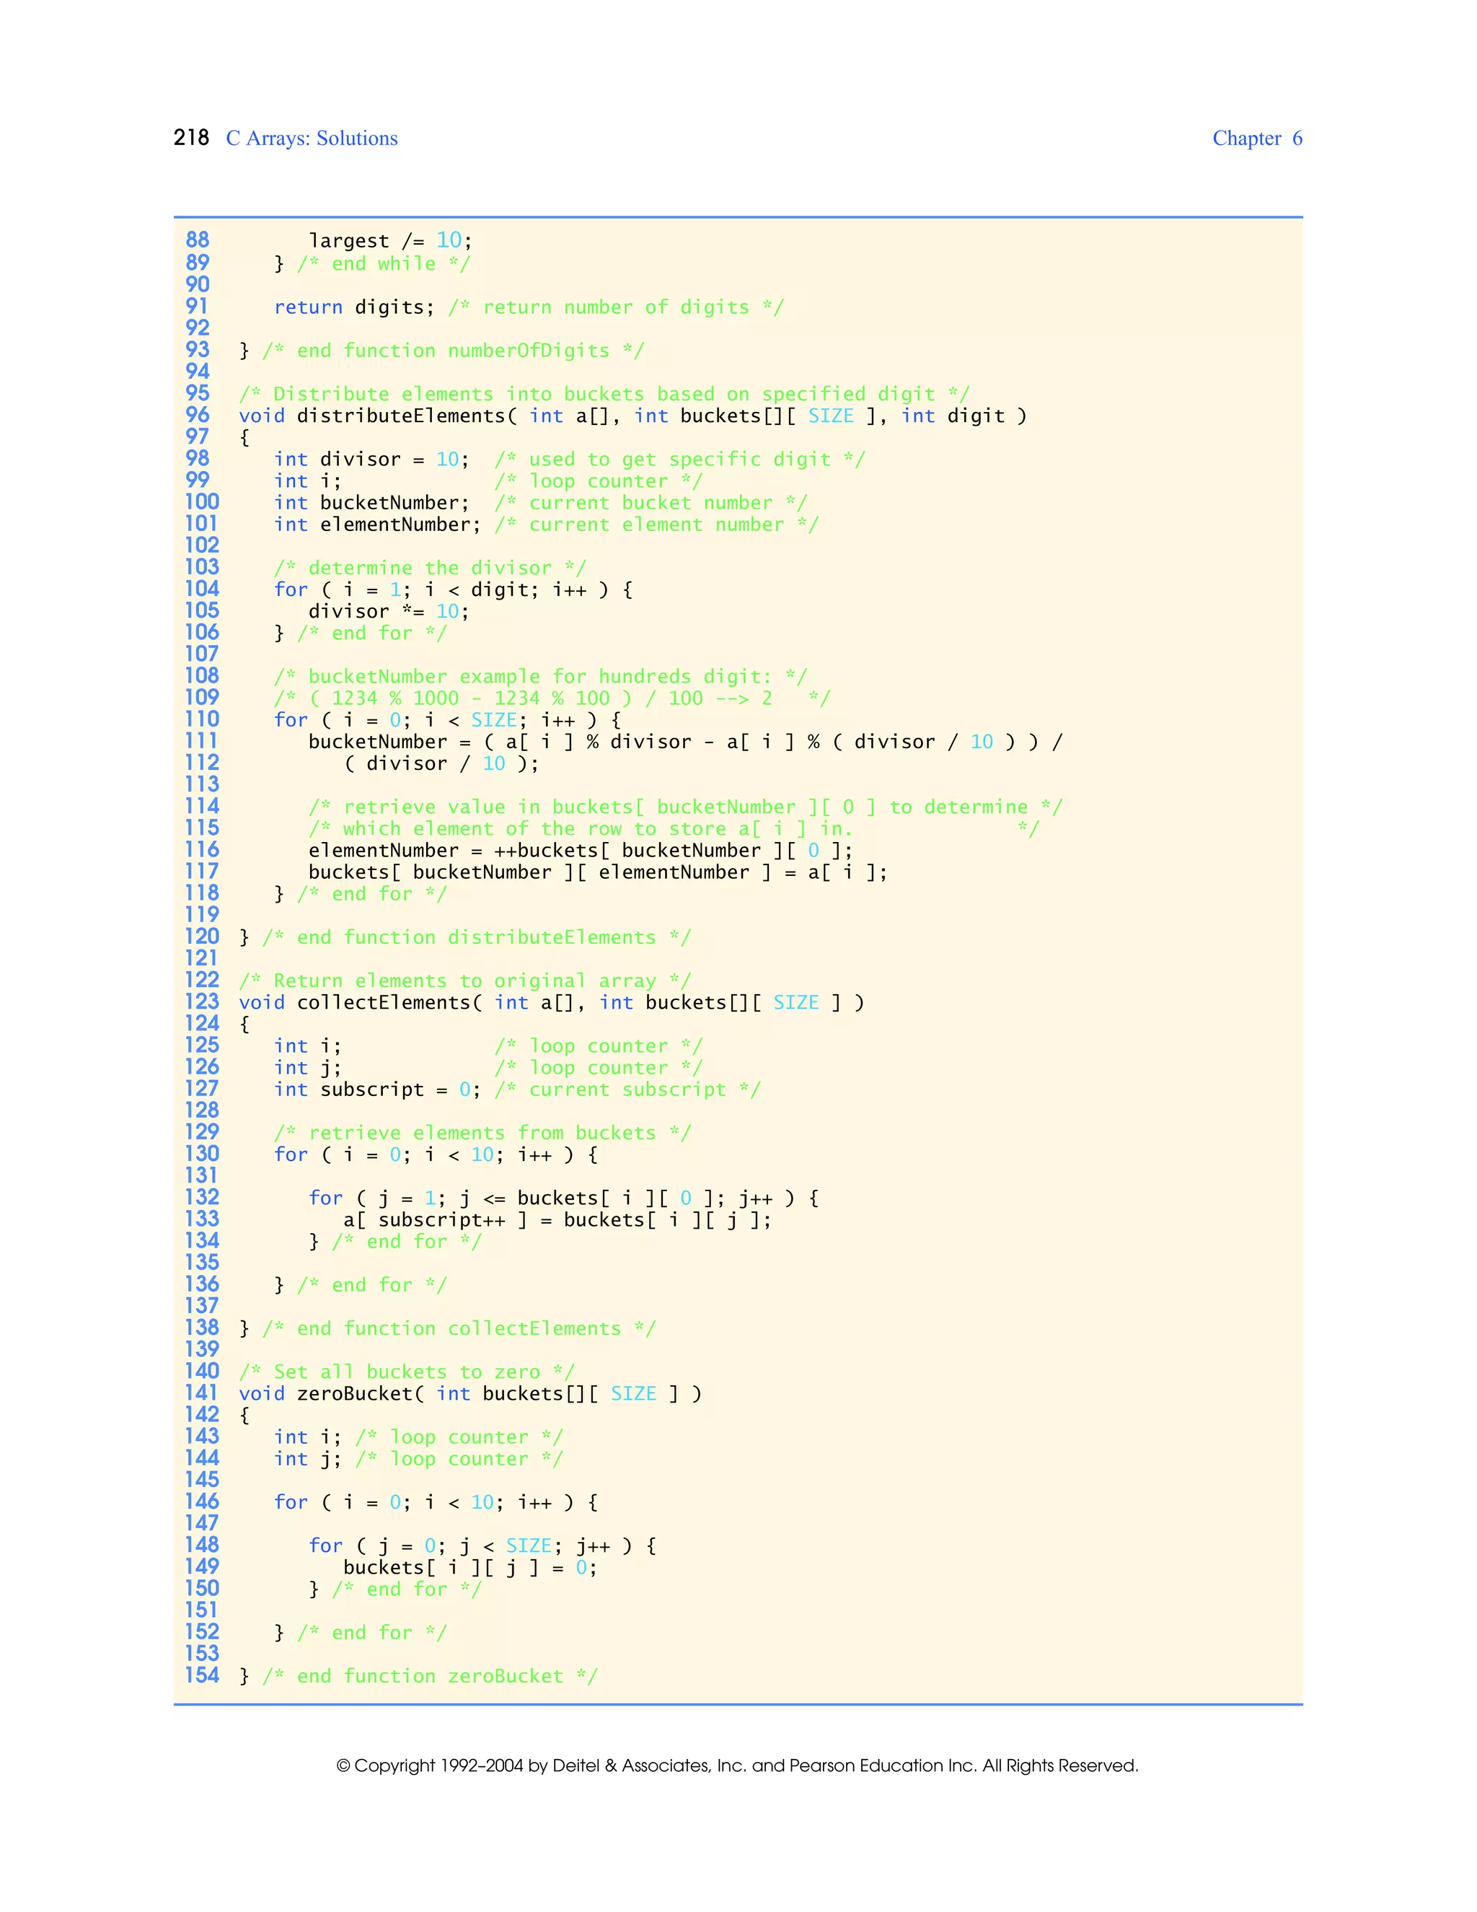Click line number 111
The width and height of the screenshot is (1477, 1912).
pyautogui.click(x=201, y=741)
